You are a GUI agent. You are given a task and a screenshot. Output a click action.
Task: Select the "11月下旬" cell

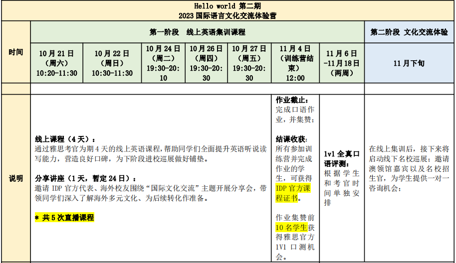click(x=409, y=63)
